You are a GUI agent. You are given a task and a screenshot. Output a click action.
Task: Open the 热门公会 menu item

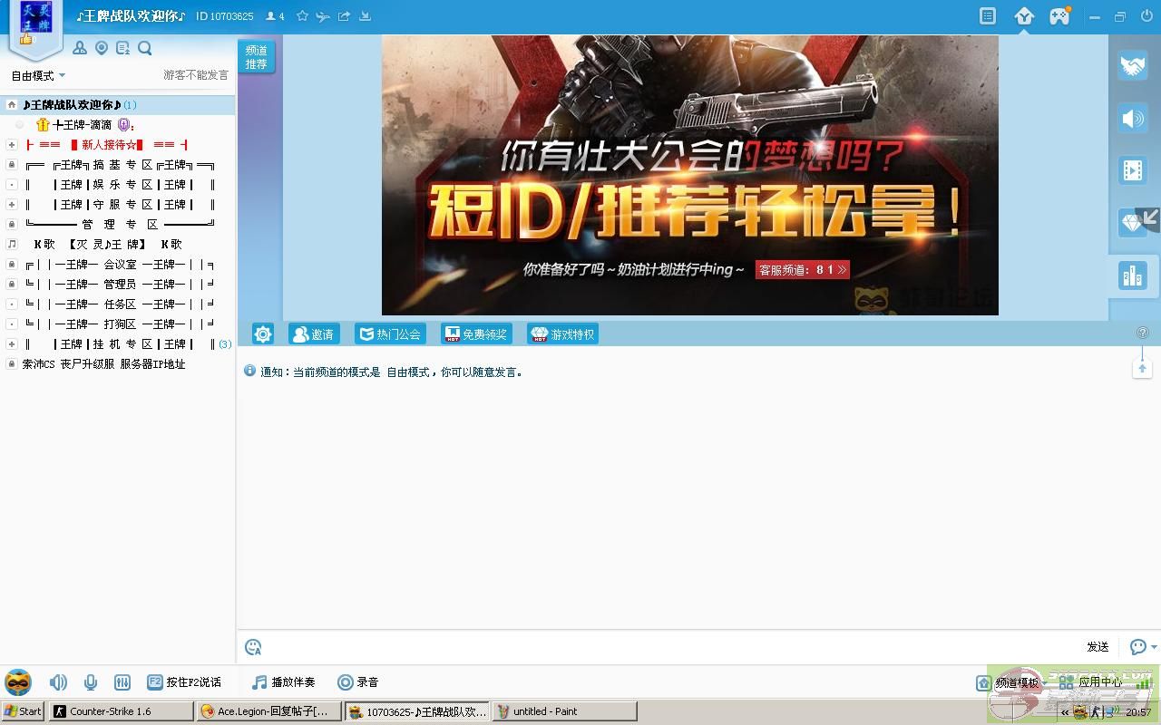(390, 334)
